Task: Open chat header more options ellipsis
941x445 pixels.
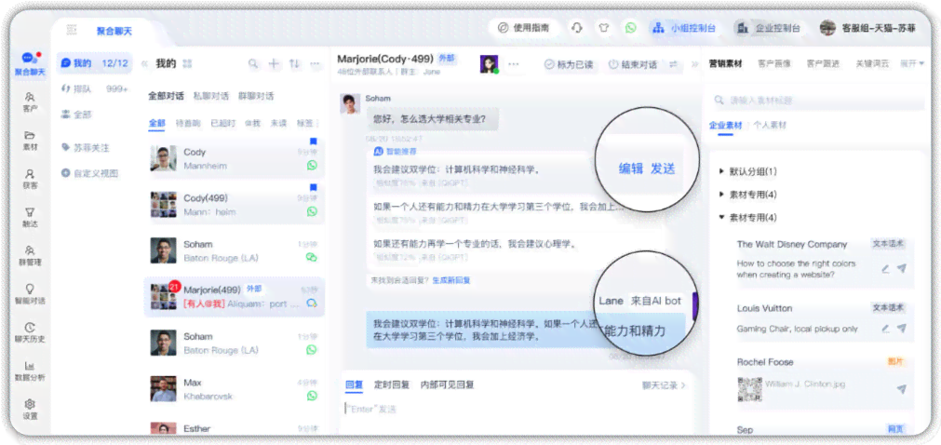Action: (514, 63)
